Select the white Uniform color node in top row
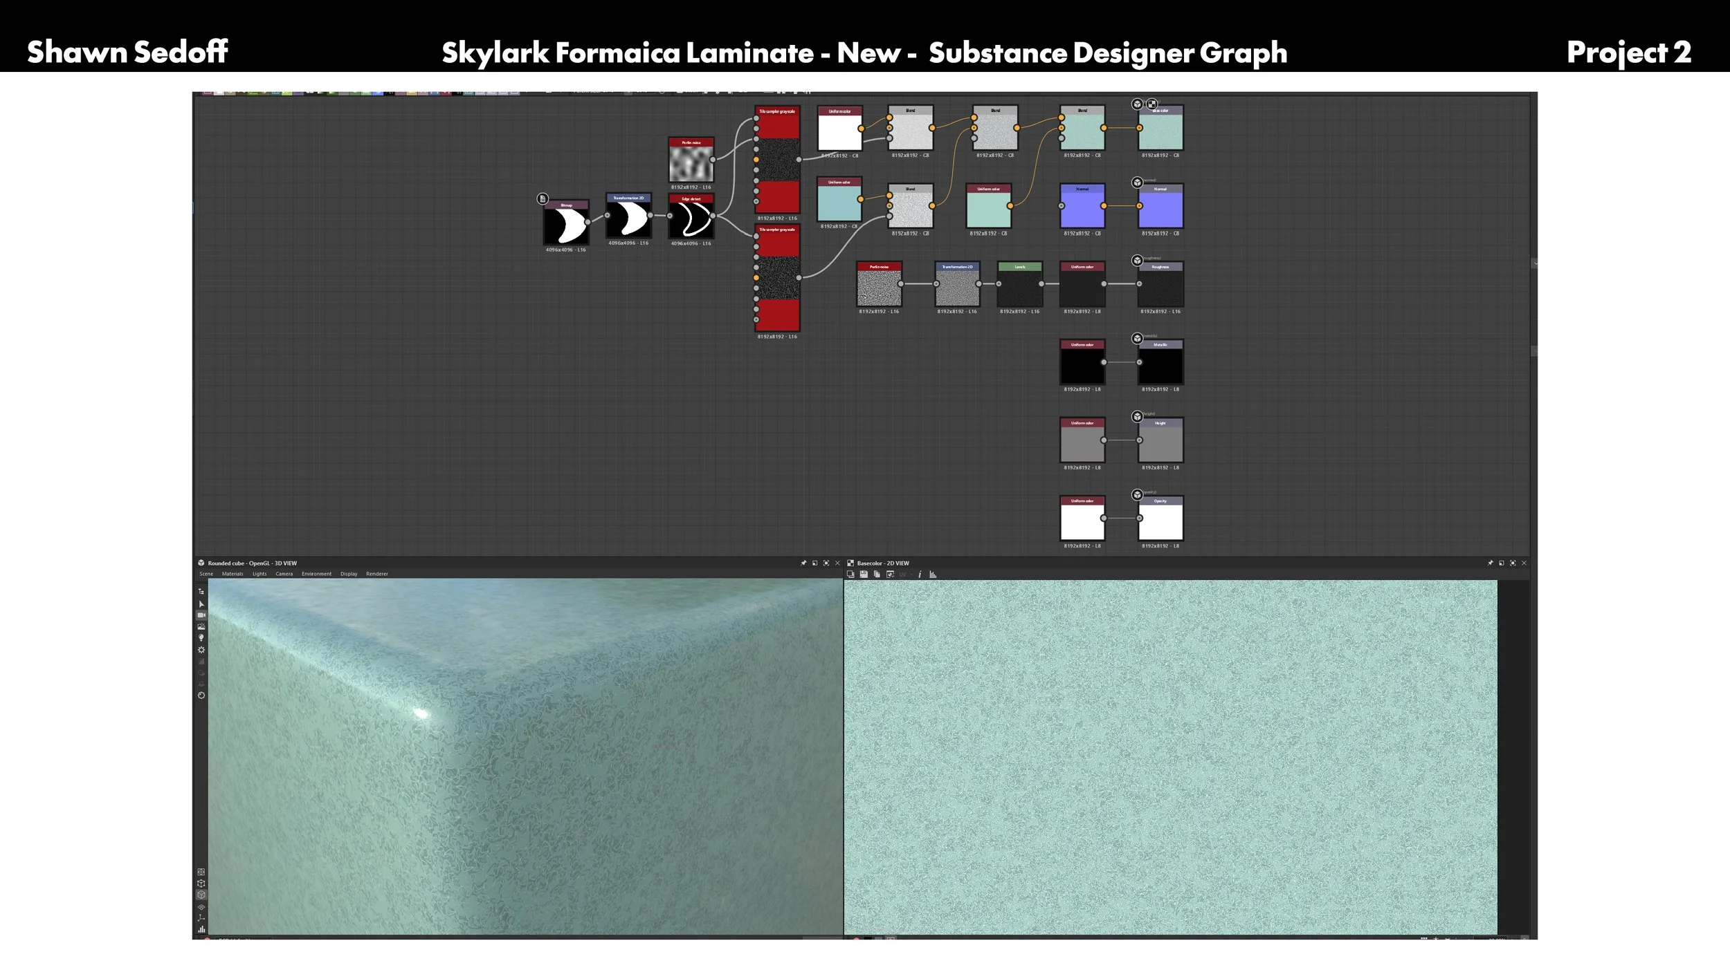The image size is (1730, 972). click(x=839, y=129)
